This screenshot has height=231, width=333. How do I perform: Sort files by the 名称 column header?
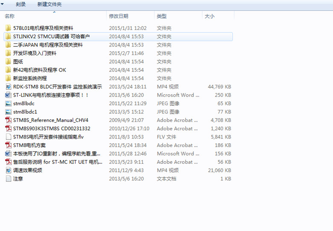(9, 16)
